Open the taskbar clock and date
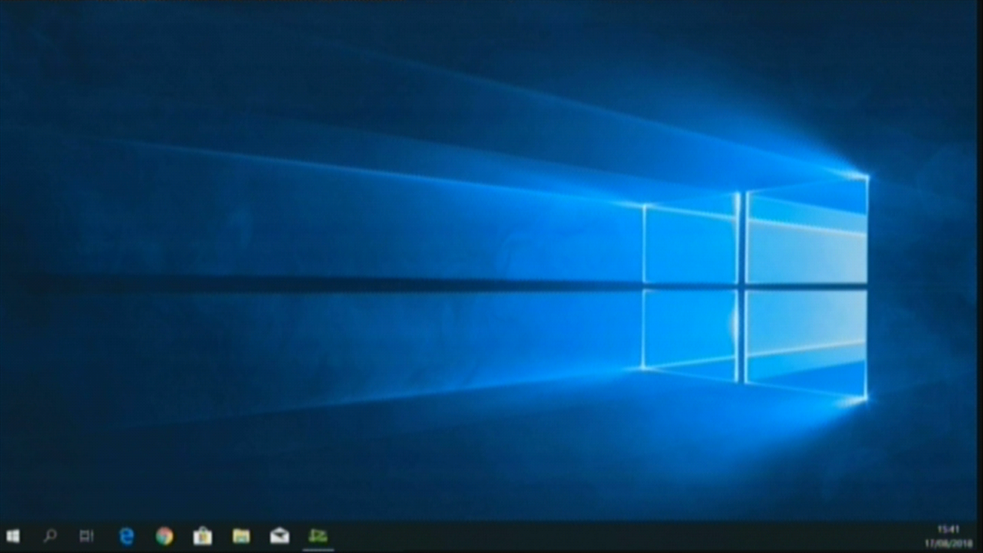The height and width of the screenshot is (553, 983). pos(948,536)
